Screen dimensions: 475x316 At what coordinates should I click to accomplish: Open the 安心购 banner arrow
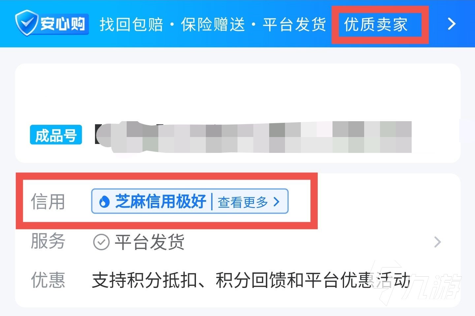point(451,24)
